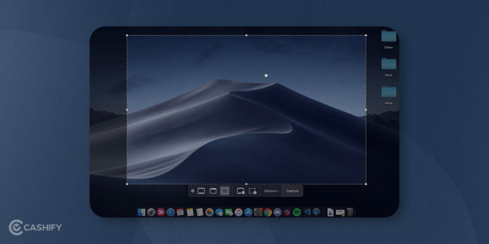This screenshot has width=489, height=244.
Task: Open the Trash in the Dock
Action: tap(350, 212)
